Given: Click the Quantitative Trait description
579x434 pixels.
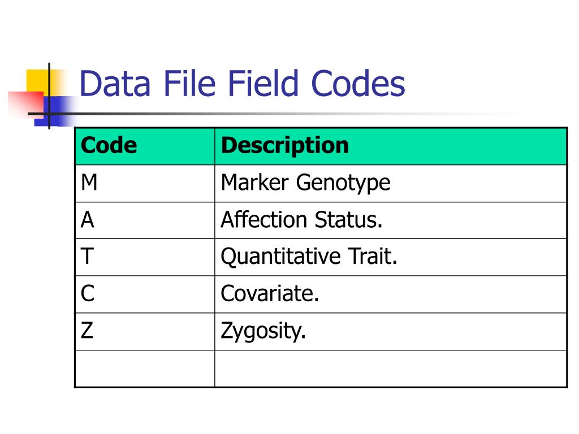Looking at the screenshot, I should tap(309, 257).
